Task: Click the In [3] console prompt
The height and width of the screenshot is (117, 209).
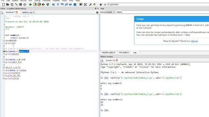Action: (x=104, y=110)
